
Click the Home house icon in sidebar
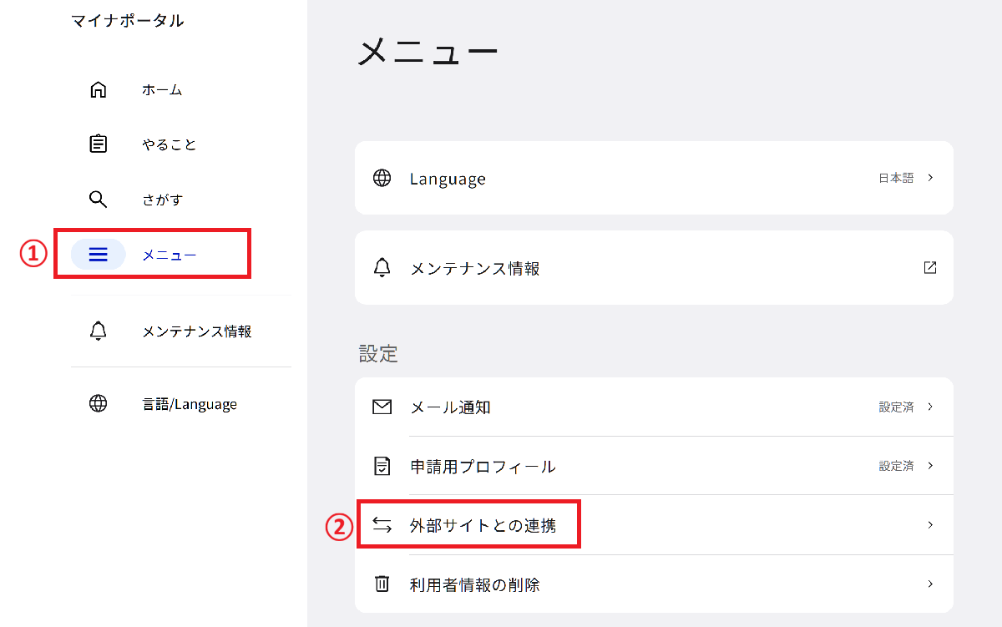click(x=99, y=90)
